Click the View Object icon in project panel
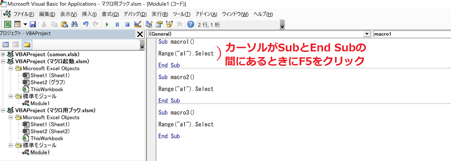Screen dimensions: 451x161 [x=16, y=45]
